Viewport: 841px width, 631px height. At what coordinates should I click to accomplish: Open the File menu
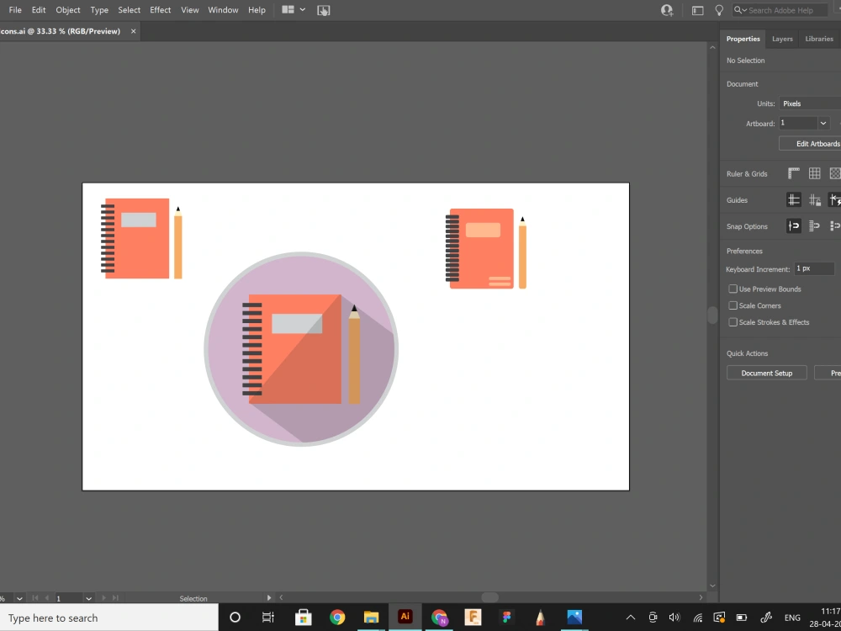pos(15,9)
